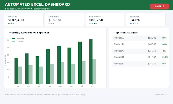
Task: Click the Automated Excel Dashboard header title
Action: pos(37,4)
